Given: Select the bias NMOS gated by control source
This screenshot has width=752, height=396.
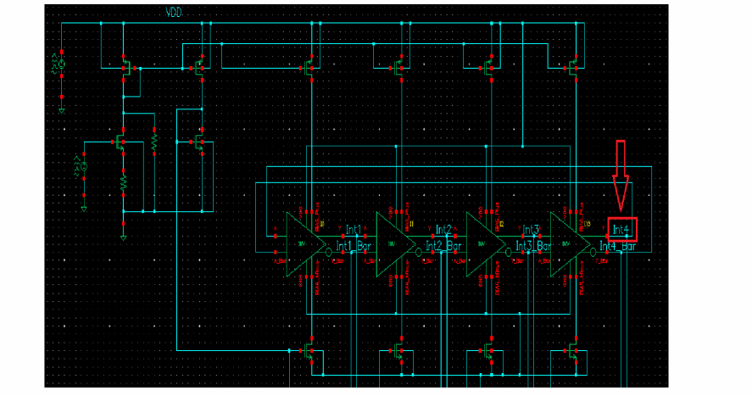Looking at the screenshot, I should click(x=120, y=142).
